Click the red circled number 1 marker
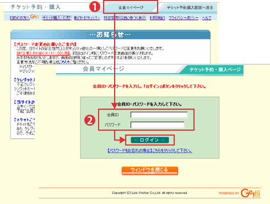This screenshot has height=204, width=270. (95, 7)
